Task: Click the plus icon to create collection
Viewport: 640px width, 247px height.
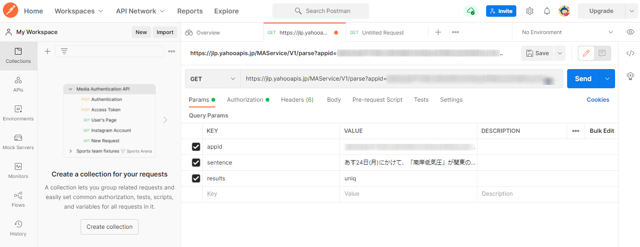Action: click(47, 51)
